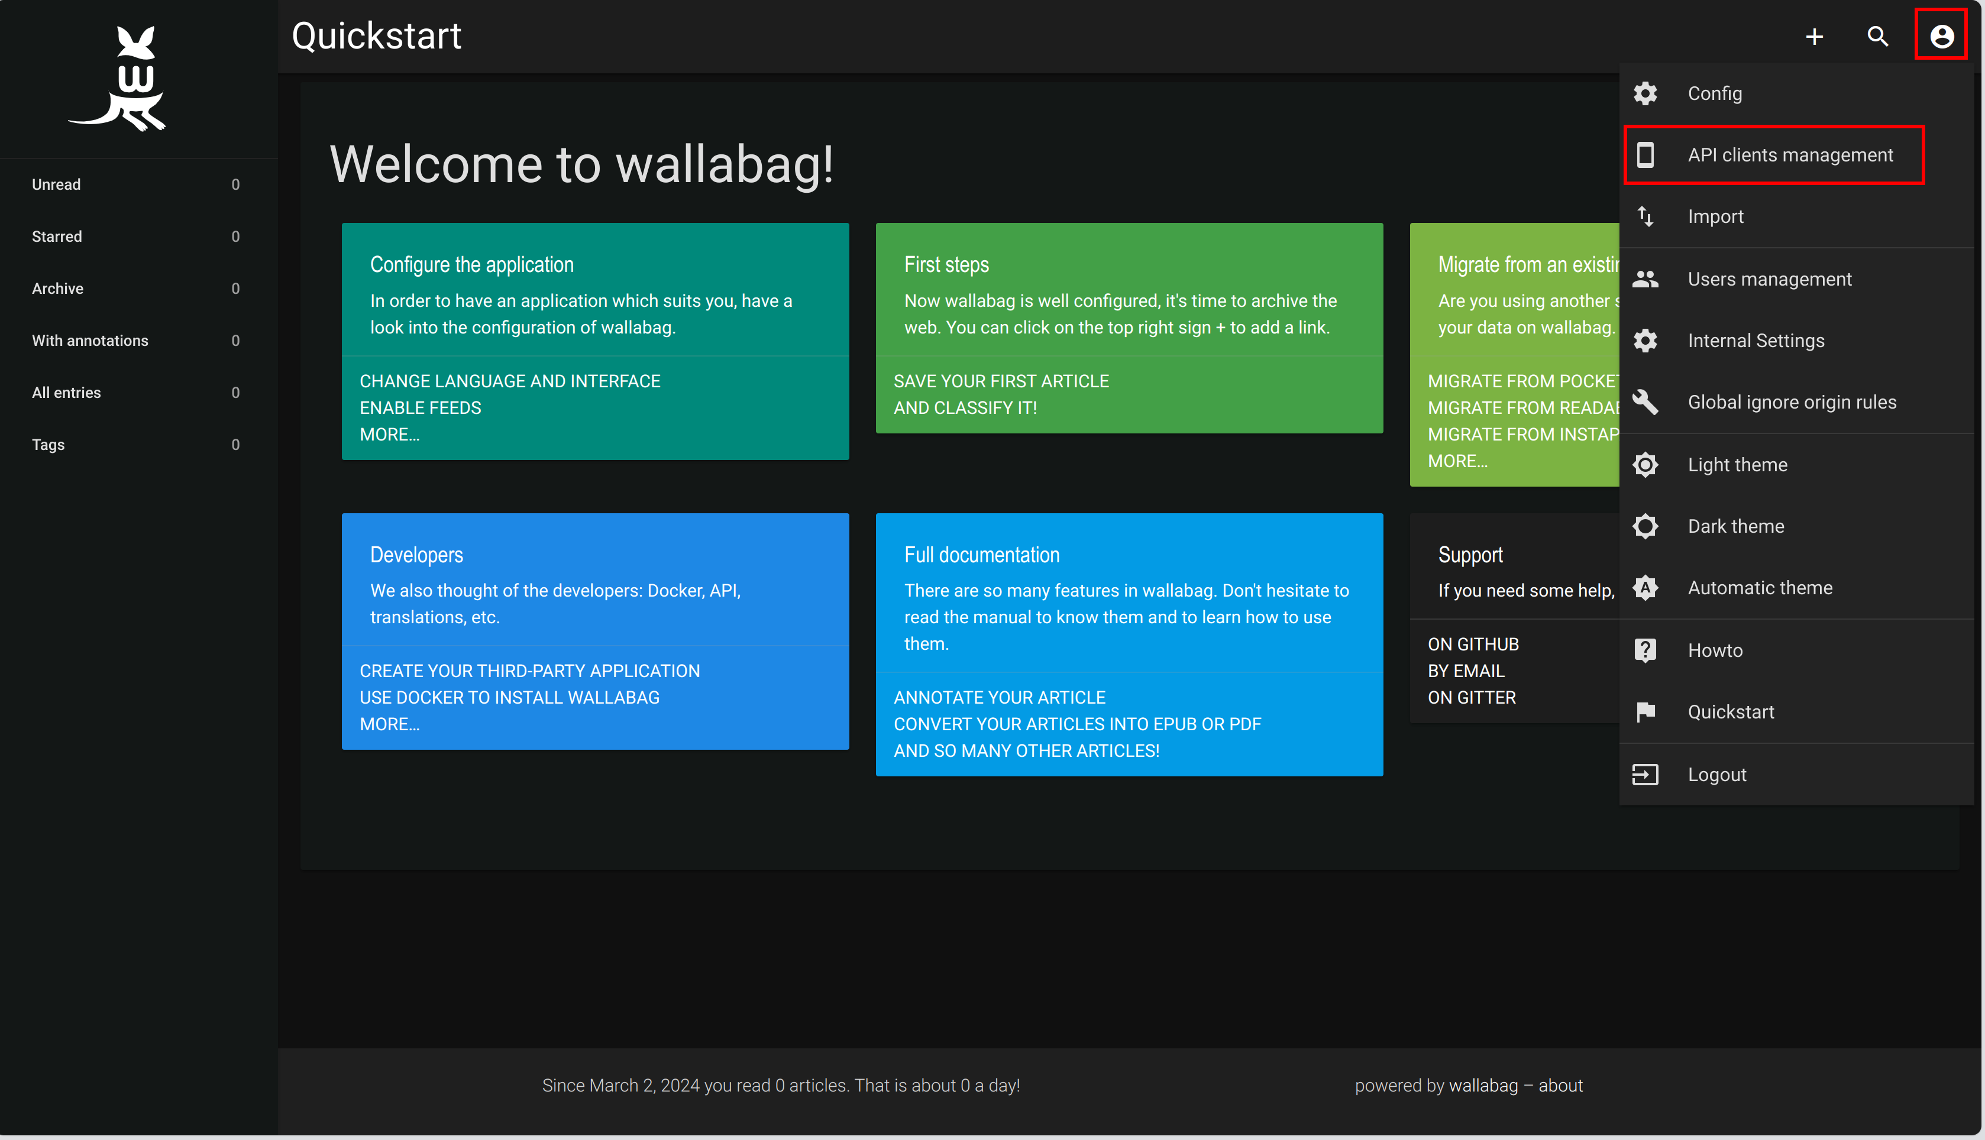Click Migrate from Instapaper link

(x=1523, y=435)
